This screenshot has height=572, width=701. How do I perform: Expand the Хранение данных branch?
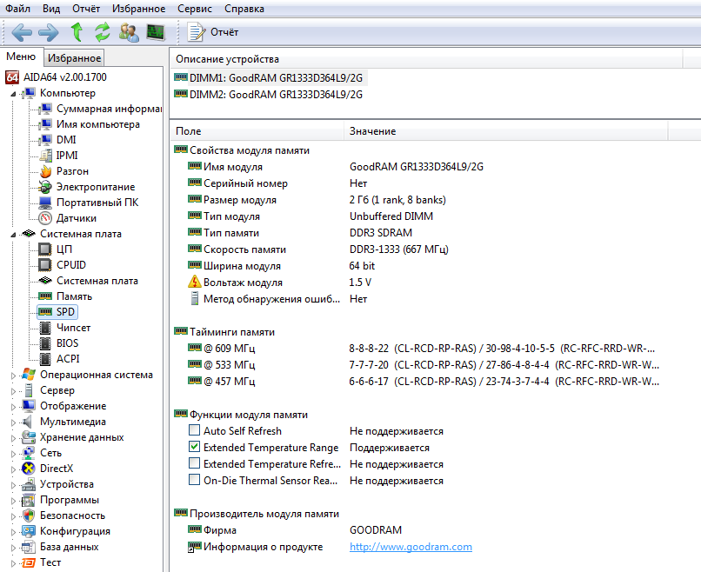pos(13,438)
